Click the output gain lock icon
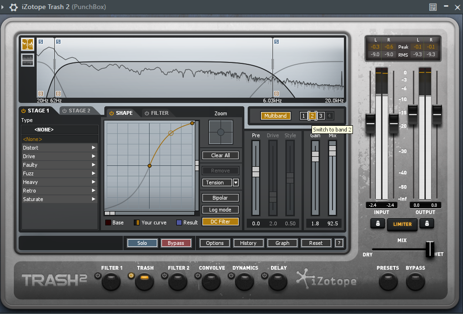 427,223
